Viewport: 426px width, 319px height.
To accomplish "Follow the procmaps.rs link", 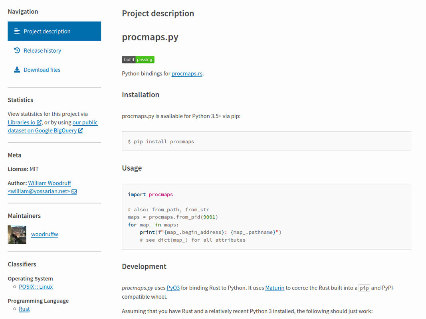I will [187, 73].
